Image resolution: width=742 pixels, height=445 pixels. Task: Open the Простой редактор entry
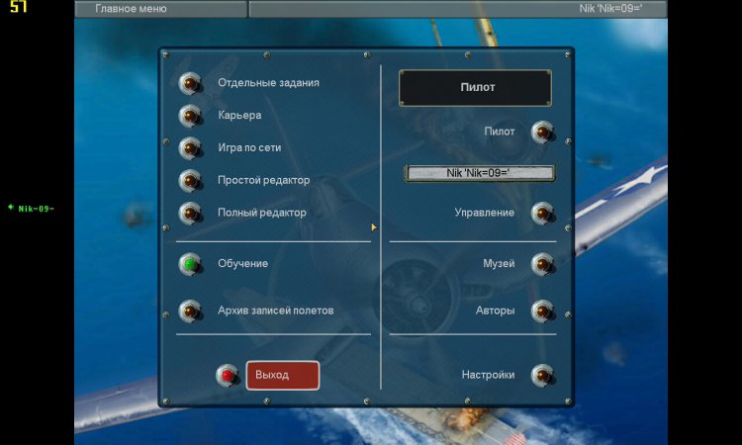point(263,180)
